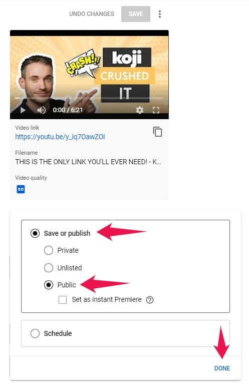Select Public visibility
The image size is (249, 387).
click(x=49, y=285)
